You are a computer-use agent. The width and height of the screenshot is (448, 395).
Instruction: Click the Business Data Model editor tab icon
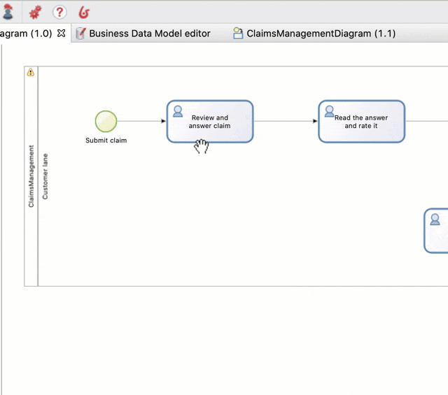click(x=81, y=33)
